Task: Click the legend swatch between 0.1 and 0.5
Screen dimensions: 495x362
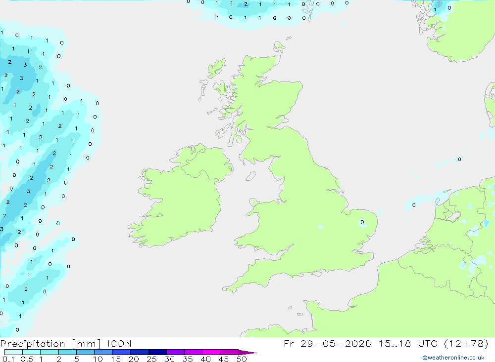Action: coord(13,352)
